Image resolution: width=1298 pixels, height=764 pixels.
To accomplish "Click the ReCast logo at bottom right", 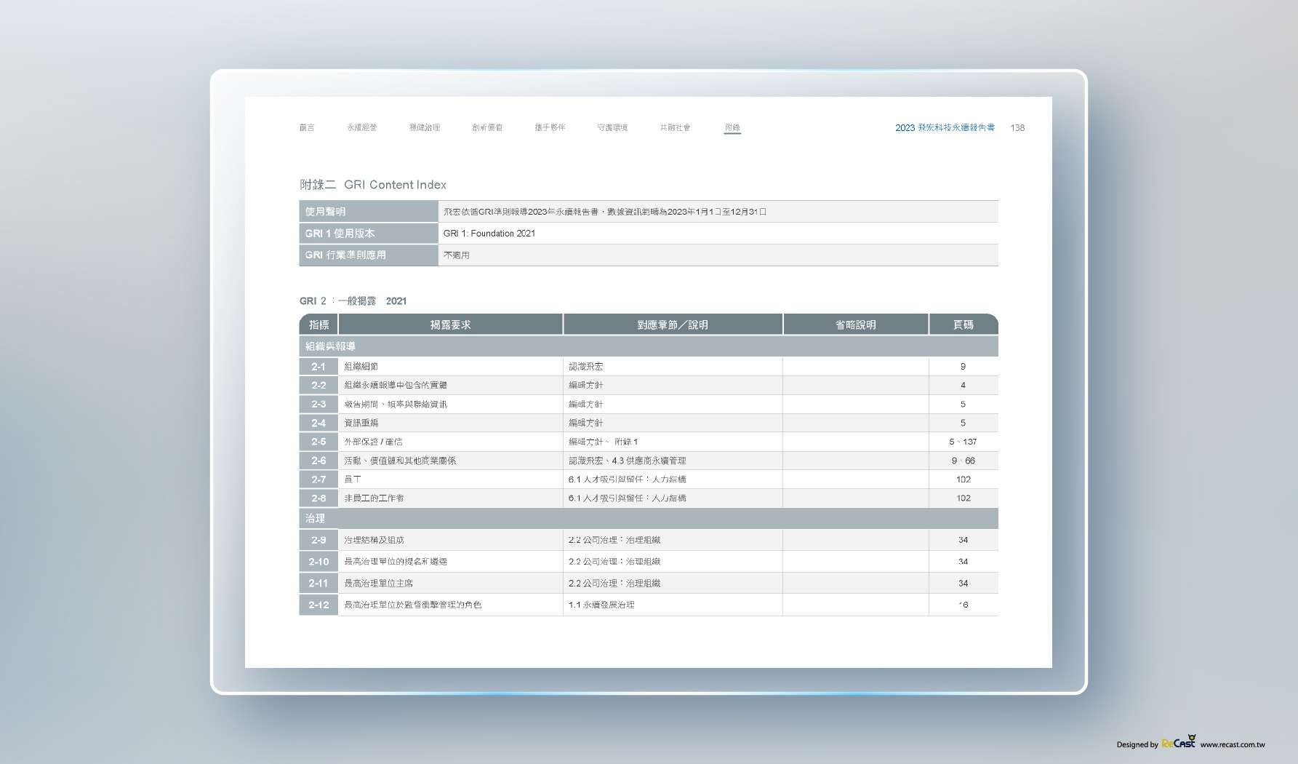I will [1179, 742].
